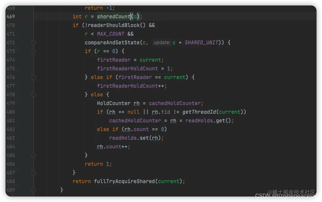The width and height of the screenshot is (322, 202).
Task: Click 'return 1;' statement
Action: point(98,164)
